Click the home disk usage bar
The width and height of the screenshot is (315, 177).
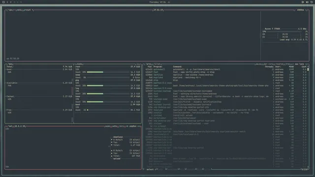108,102
